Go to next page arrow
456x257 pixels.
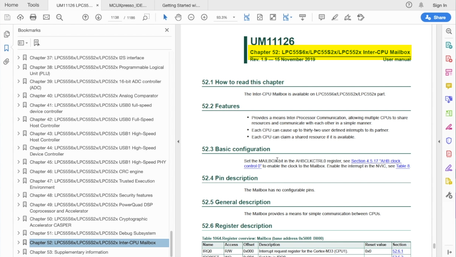(98, 17)
